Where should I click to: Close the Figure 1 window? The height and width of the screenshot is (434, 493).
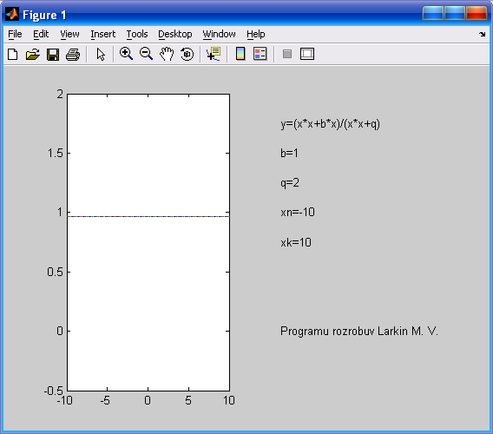pos(477,13)
